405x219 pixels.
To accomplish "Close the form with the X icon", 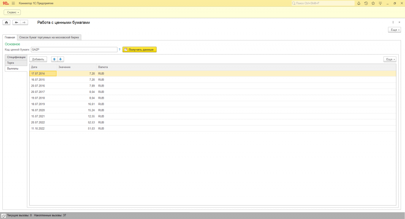I will (x=399, y=23).
